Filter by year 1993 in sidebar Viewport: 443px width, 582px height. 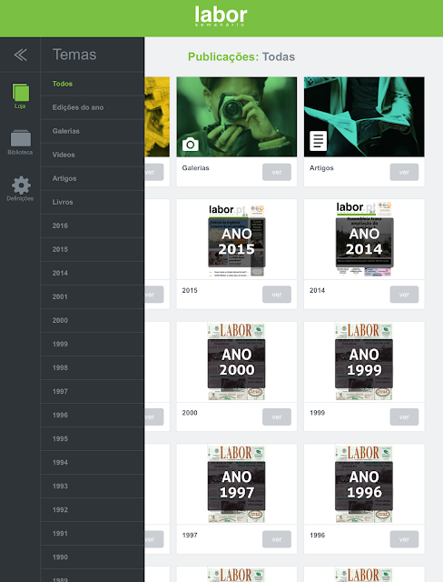pos(93,487)
